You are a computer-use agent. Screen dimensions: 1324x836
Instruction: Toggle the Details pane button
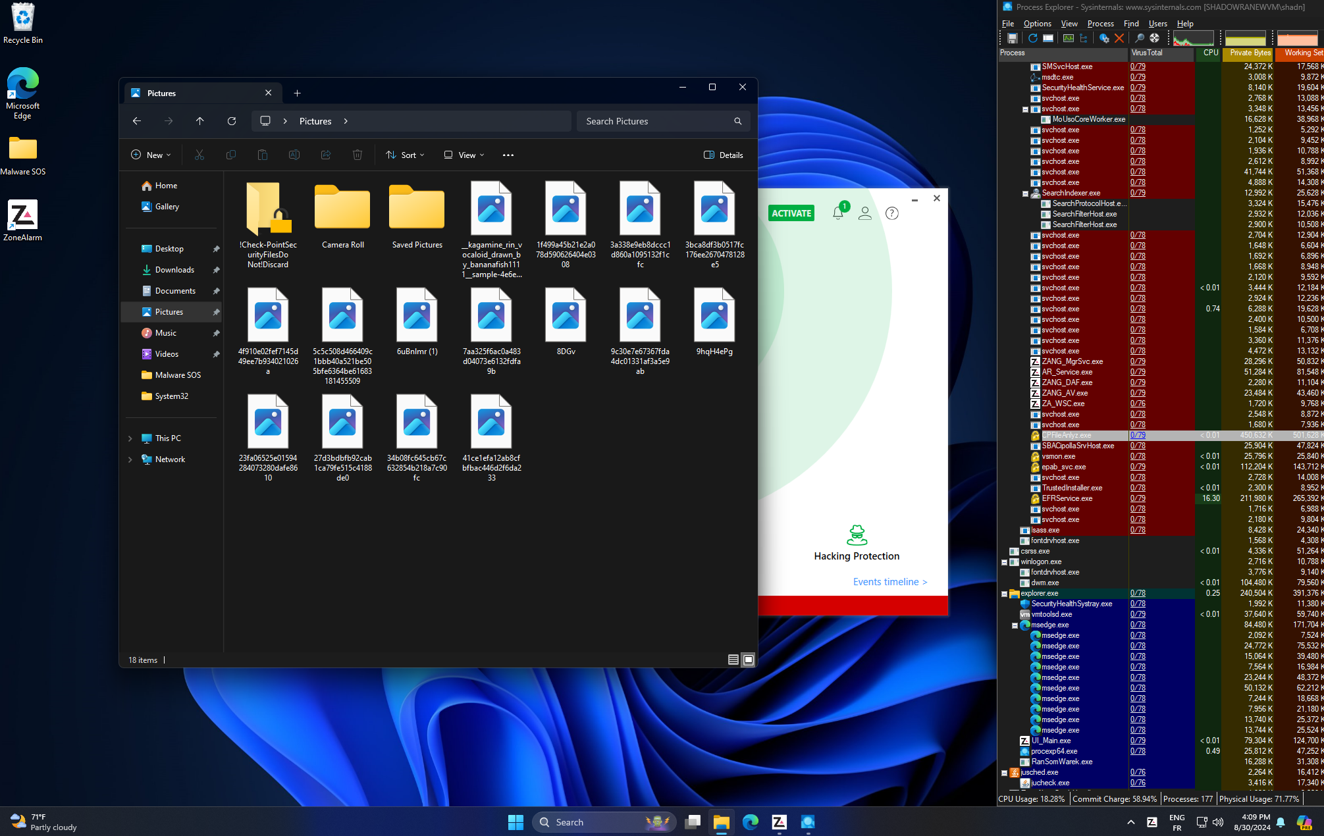pos(724,155)
